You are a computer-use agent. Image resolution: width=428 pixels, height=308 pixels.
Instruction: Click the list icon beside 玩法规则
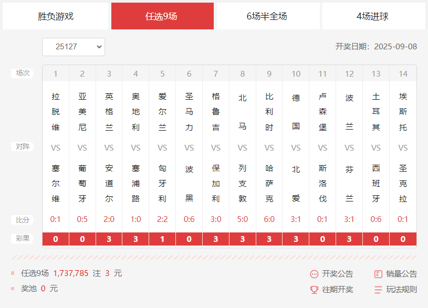[x=377, y=290]
